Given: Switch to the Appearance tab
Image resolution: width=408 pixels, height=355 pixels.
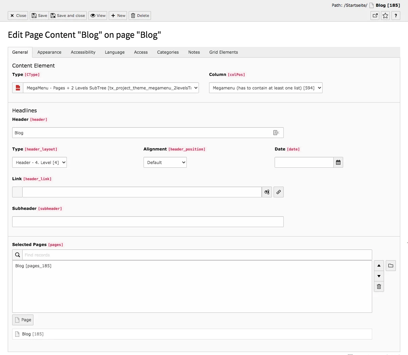Looking at the screenshot, I should click(x=49, y=52).
